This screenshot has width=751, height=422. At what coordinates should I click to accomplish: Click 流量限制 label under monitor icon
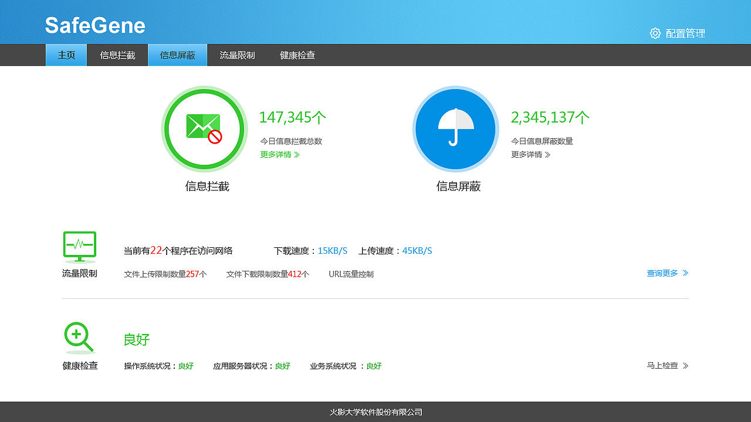click(80, 274)
